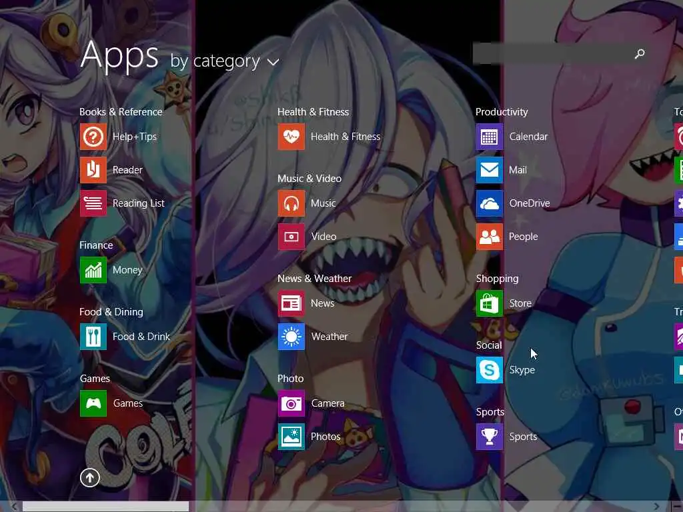Launch the Calendar app icon
This screenshot has height=512, width=683.
point(490,137)
